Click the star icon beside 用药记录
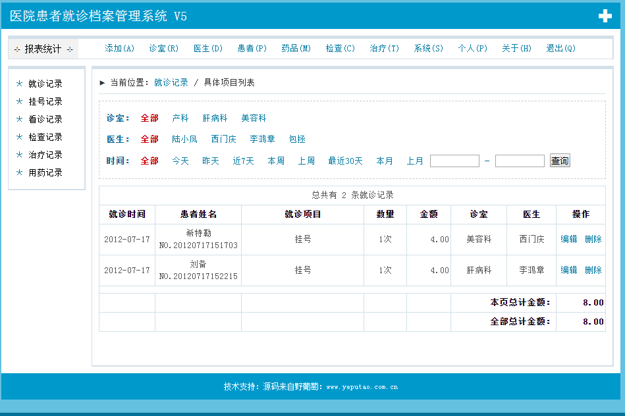Viewport: 625px width, 416px height. pos(19,172)
